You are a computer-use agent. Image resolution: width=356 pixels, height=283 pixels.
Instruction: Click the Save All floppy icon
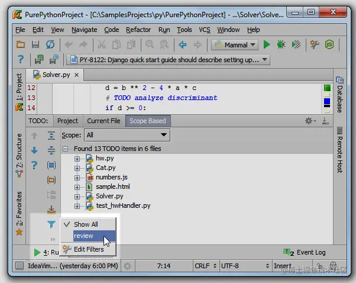(35, 44)
